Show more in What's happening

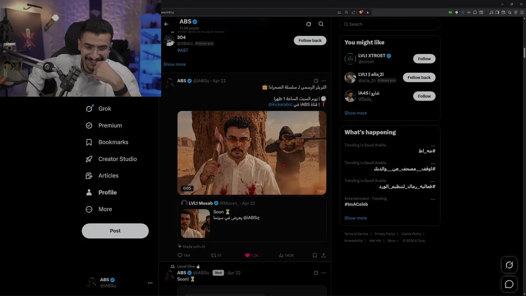click(x=355, y=218)
